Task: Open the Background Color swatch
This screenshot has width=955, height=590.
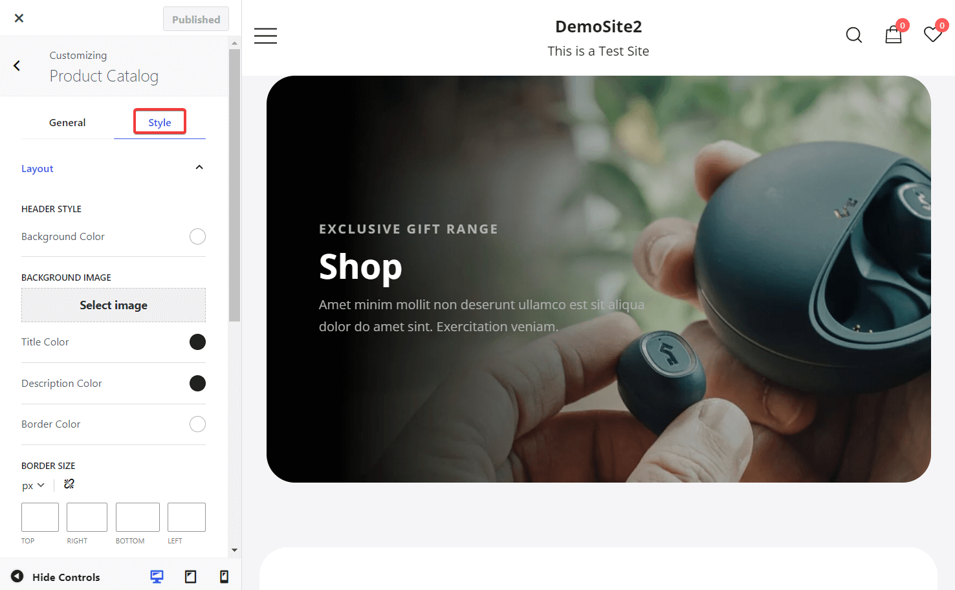Action: click(197, 237)
